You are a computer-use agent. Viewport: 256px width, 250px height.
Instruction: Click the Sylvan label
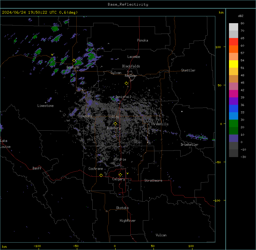pos(116,73)
